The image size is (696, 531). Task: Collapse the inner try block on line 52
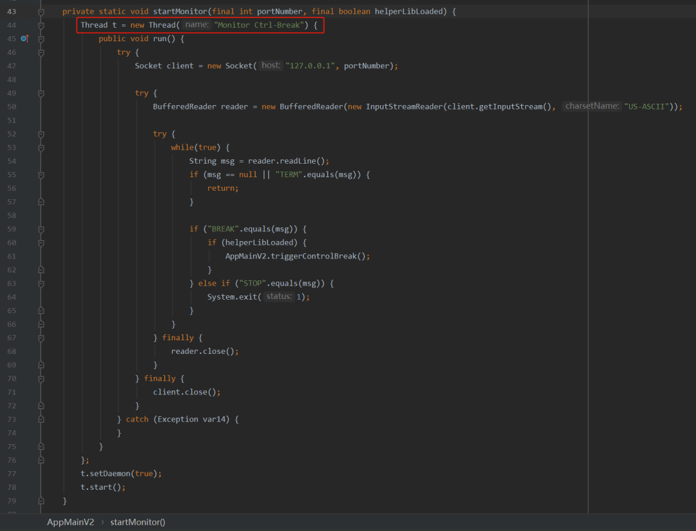click(x=41, y=135)
